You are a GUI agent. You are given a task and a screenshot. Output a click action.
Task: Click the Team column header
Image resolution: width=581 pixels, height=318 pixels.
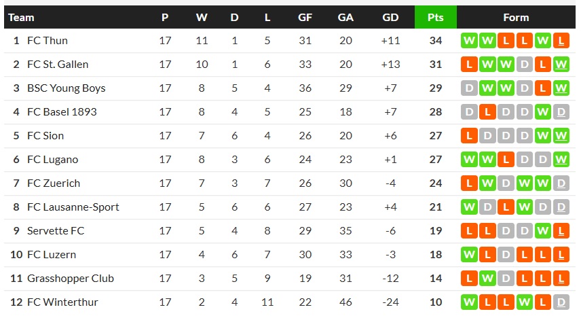[21, 18]
